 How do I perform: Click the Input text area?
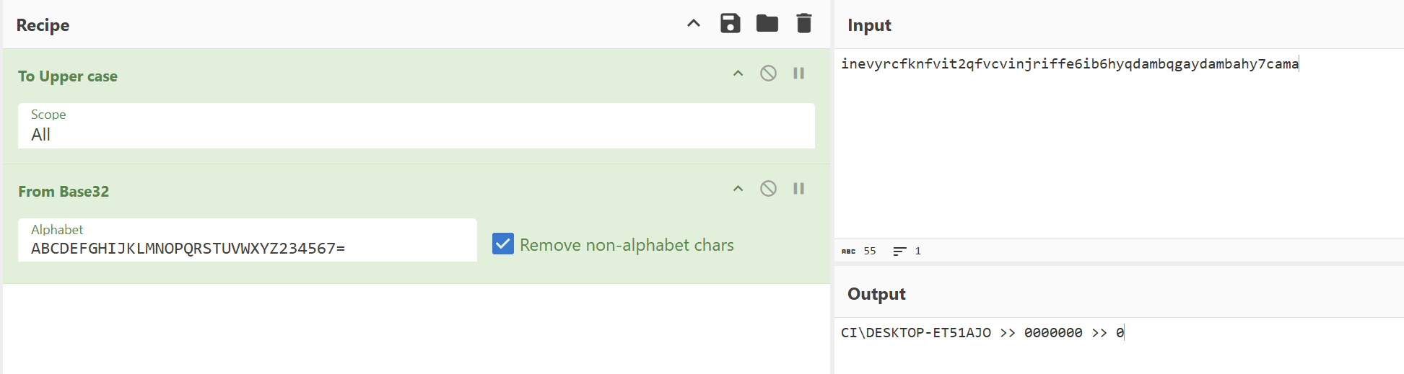click(1117, 144)
